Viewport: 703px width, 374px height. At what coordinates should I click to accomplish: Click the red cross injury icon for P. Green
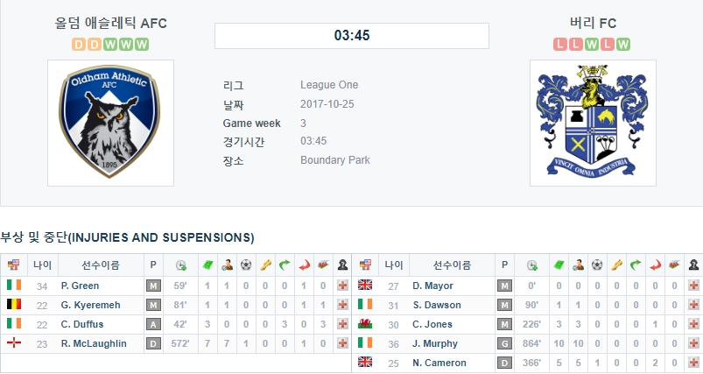click(342, 286)
